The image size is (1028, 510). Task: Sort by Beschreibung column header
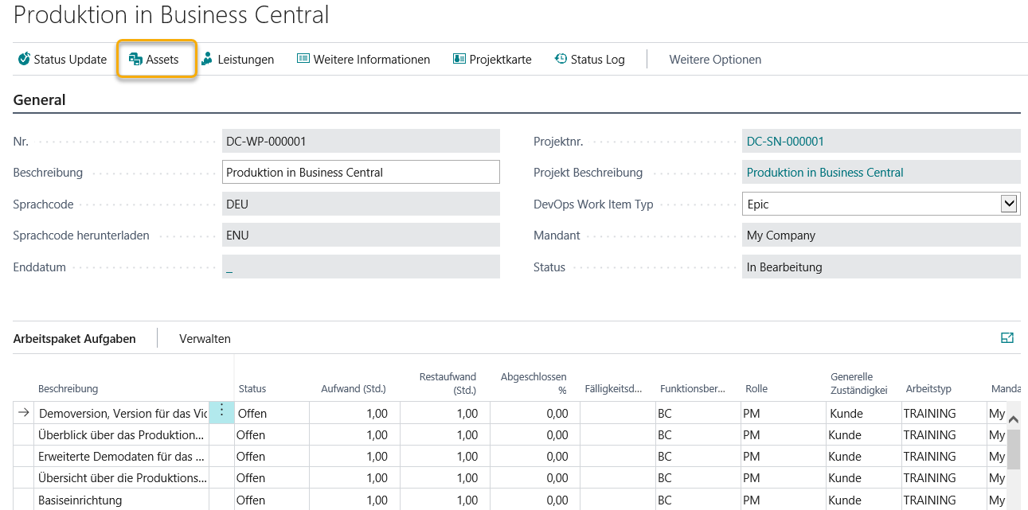pyautogui.click(x=68, y=389)
